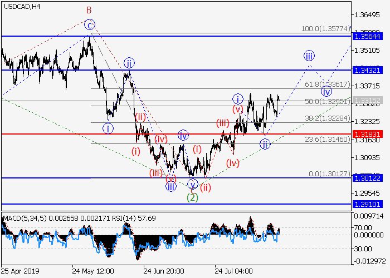Select the Fibonacci 61.8 (1.33617) label
Viewport: 390px width, 278px height.
(x=327, y=85)
